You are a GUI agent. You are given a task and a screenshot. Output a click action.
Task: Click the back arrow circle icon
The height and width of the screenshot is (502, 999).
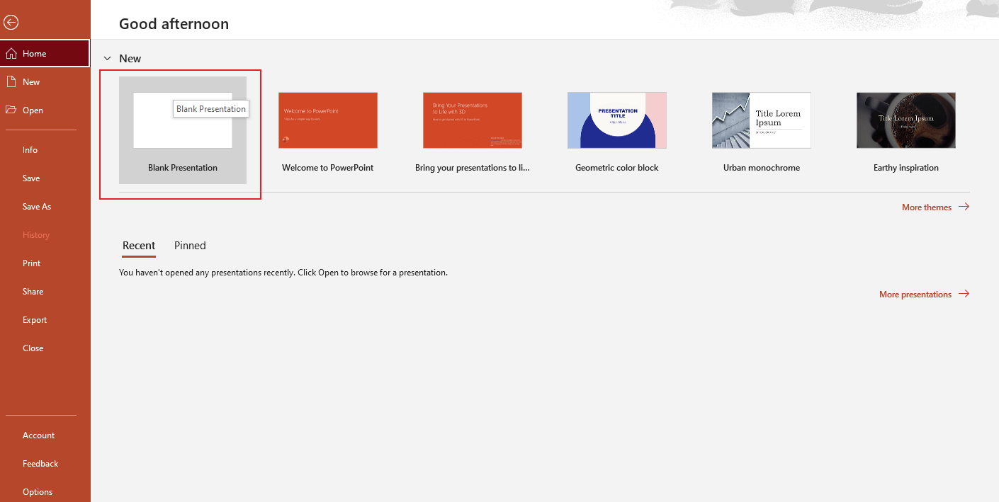click(x=11, y=23)
